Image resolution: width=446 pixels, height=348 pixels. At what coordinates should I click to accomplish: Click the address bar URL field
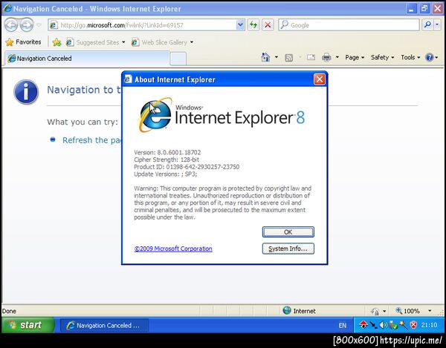click(142, 25)
